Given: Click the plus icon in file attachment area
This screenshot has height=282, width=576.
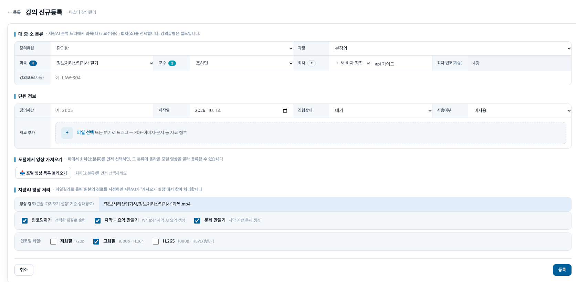Looking at the screenshot, I should pos(67,133).
